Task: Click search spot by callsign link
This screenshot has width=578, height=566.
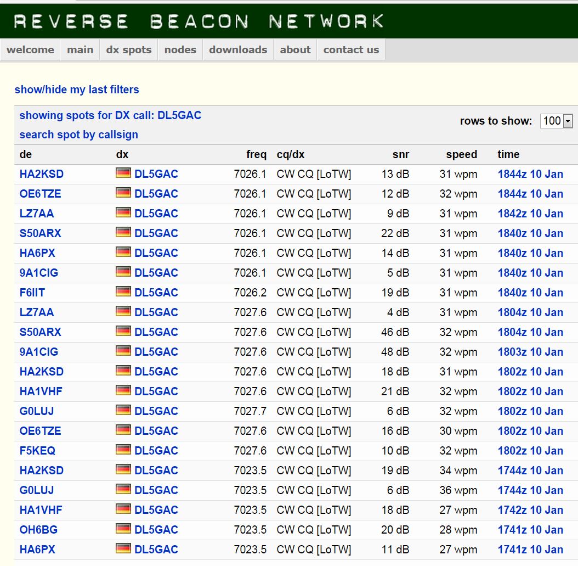Action: [x=78, y=135]
